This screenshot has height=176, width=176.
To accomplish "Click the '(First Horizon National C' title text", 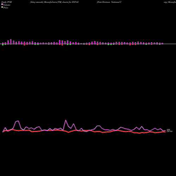I will click(109, 2).
